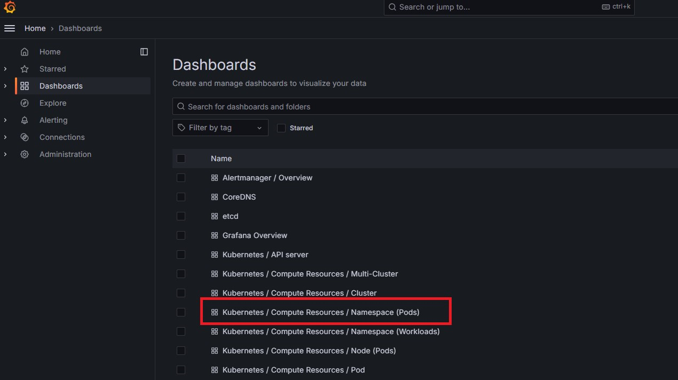The image size is (678, 380).
Task: Click the Search or jump to field
Action: (509, 7)
